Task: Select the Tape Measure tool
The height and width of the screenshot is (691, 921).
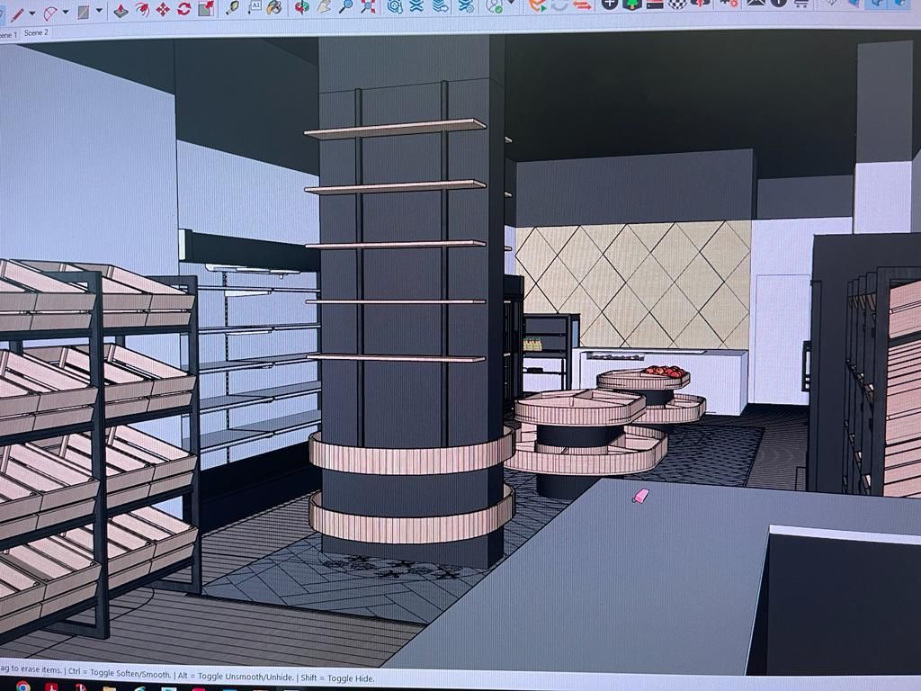Action: (233, 7)
